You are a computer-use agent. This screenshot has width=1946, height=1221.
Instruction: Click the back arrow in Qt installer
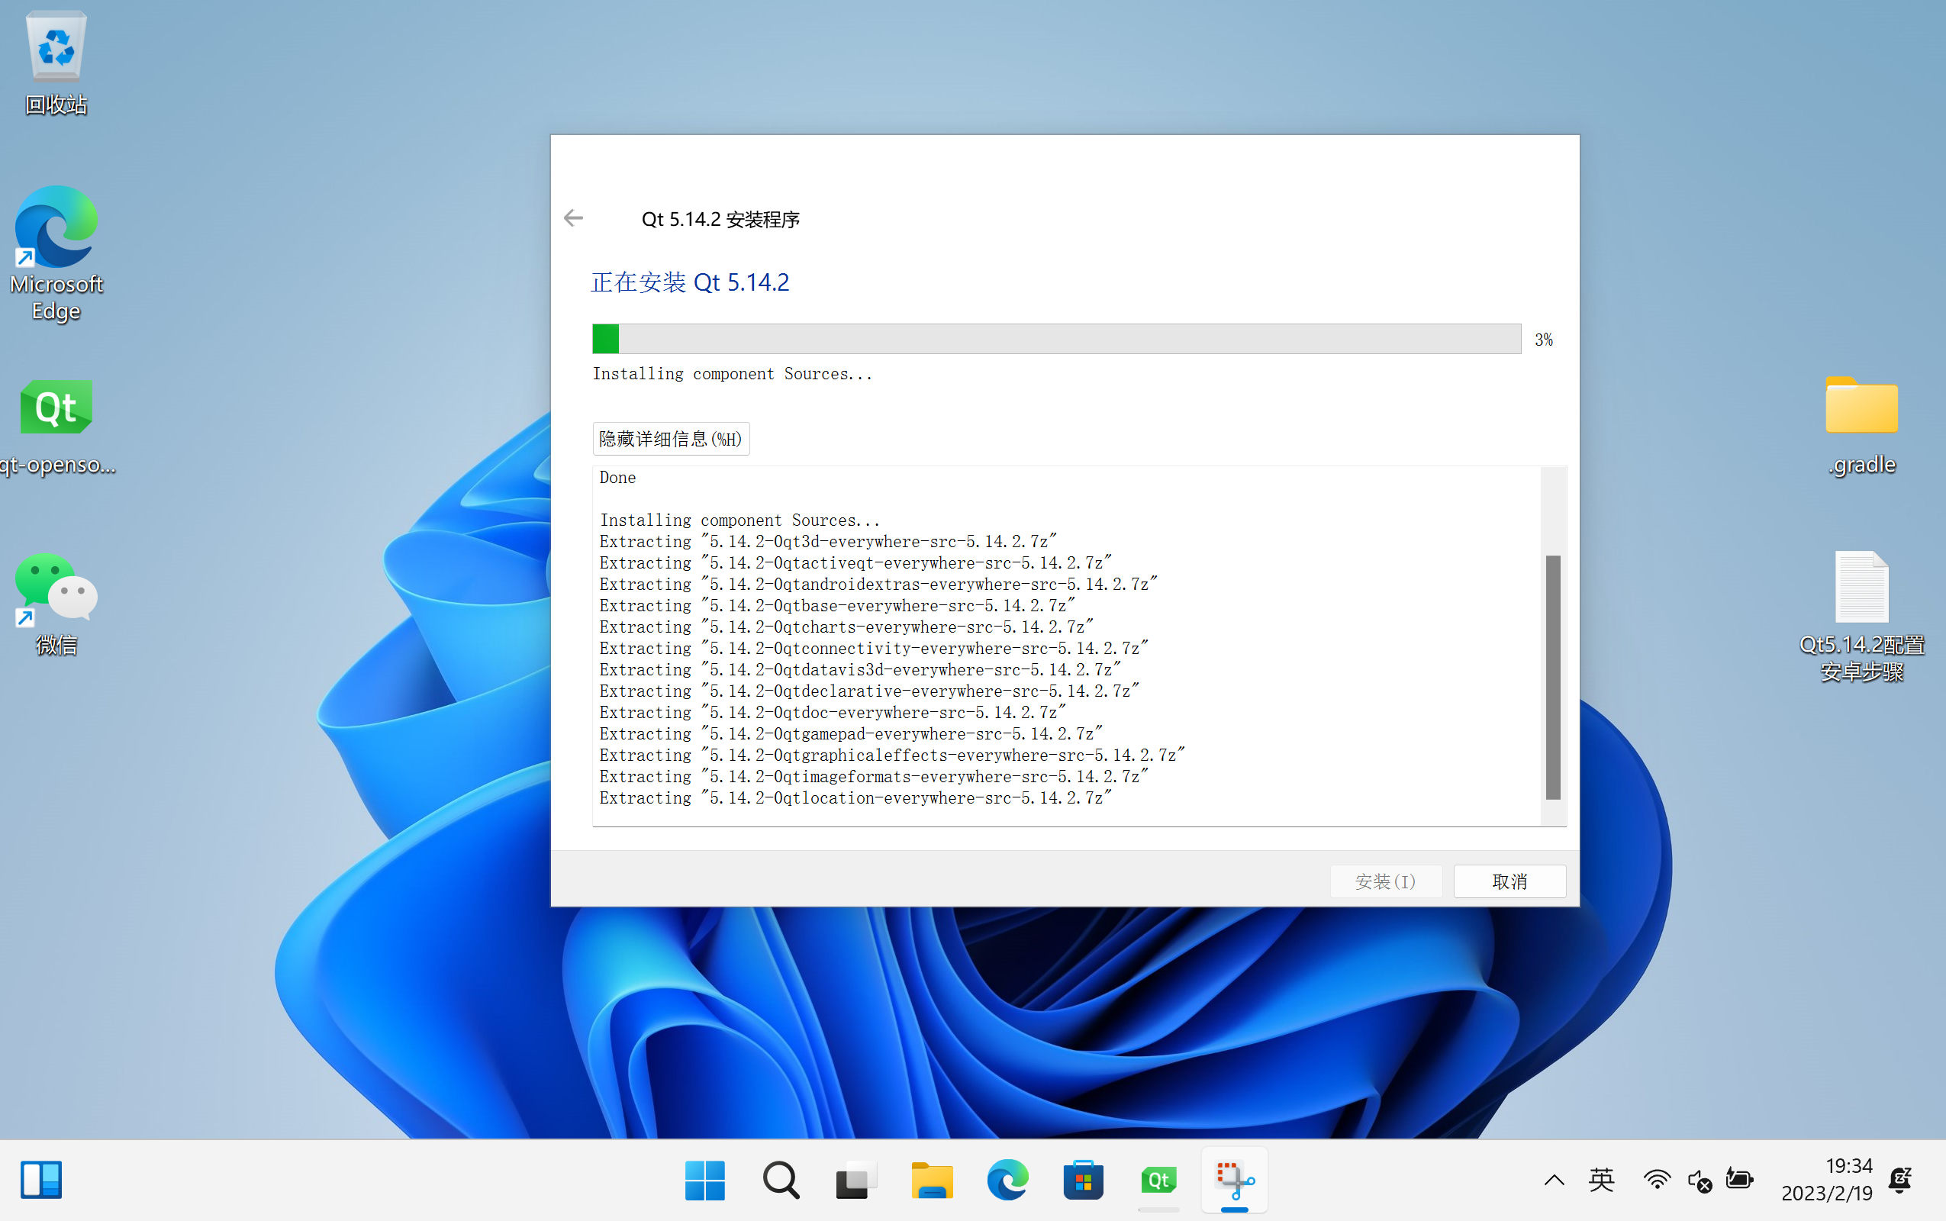(573, 218)
